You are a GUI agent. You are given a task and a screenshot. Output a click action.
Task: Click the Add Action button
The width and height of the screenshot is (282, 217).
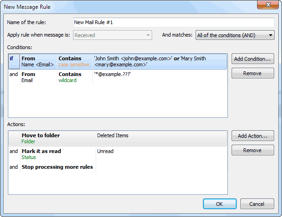click(253, 136)
